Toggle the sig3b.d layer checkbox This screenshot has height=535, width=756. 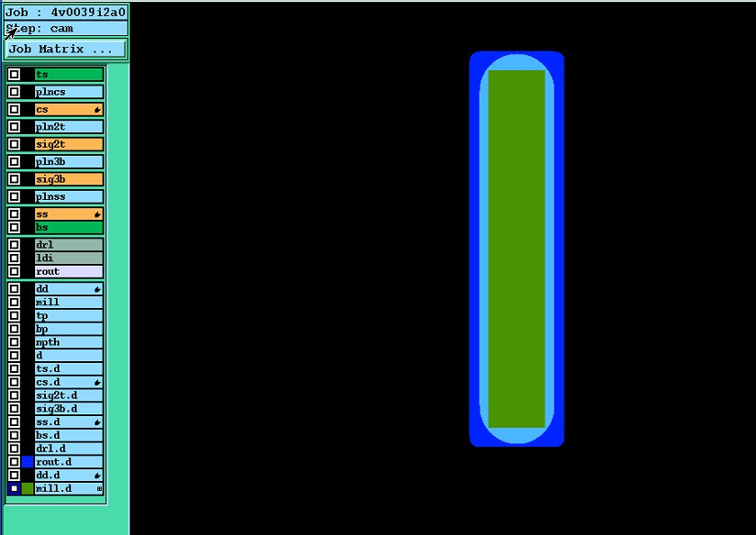tap(14, 409)
